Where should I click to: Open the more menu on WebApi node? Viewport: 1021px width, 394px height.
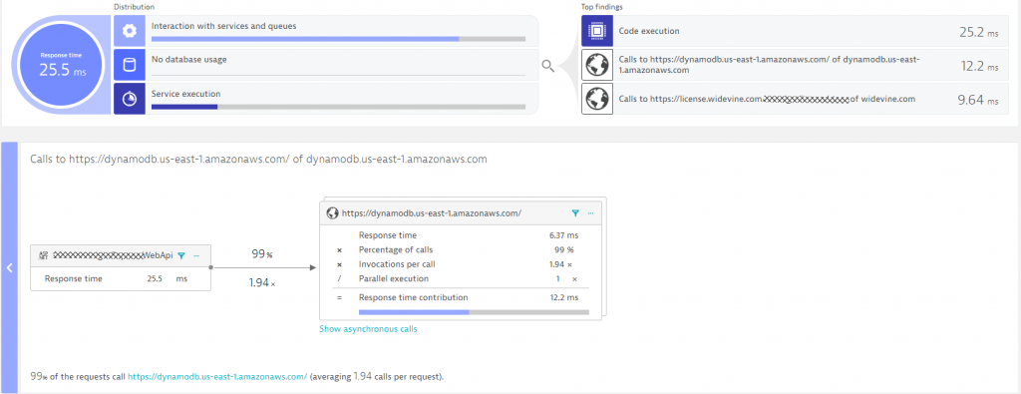coord(196,256)
